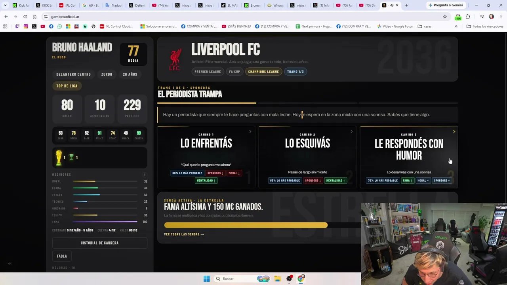507x285 pixels.
Task: Open the WhatsApp bookmark icon
Action: tap(59, 27)
